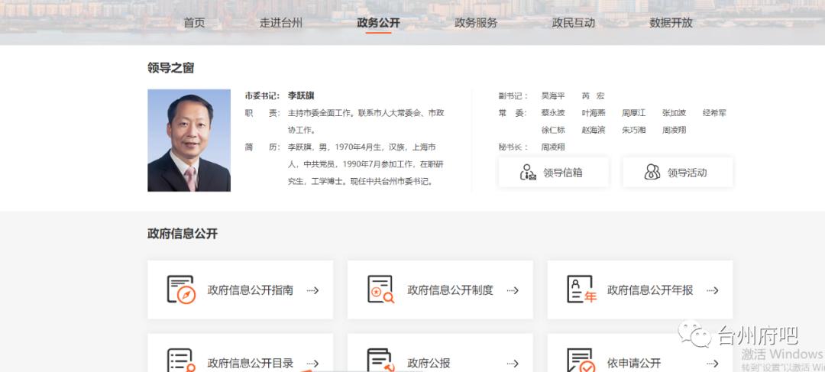Viewport: 825px width, 372px height.
Task: Click the arrow on the 政府信息公开年报 card
Action: pyautogui.click(x=713, y=290)
